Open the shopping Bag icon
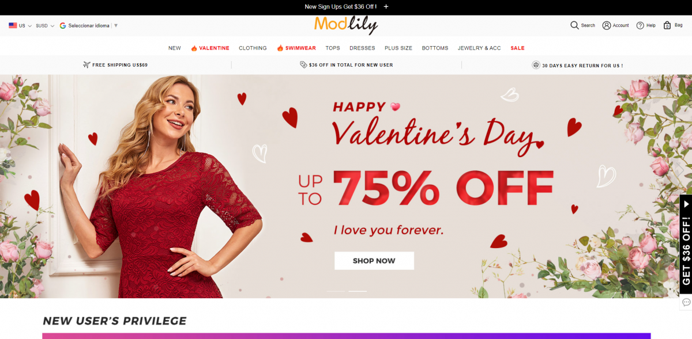Viewport: 692px width, 339px height. [667, 25]
